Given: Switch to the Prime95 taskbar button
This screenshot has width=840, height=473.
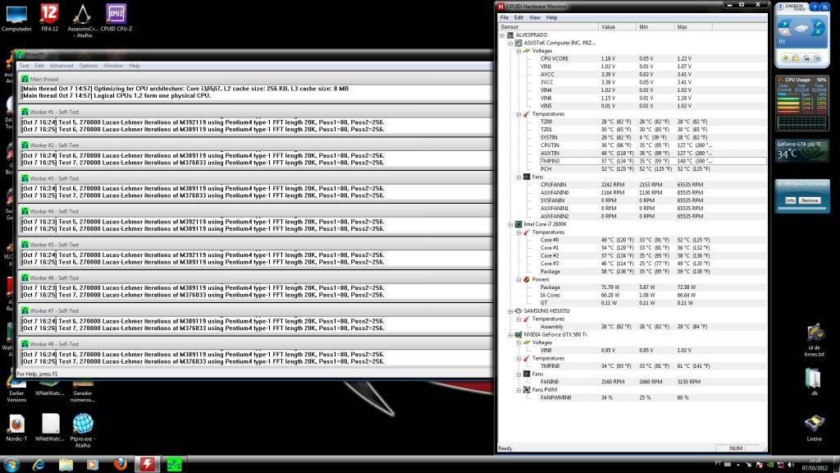Looking at the screenshot, I should coord(174,465).
